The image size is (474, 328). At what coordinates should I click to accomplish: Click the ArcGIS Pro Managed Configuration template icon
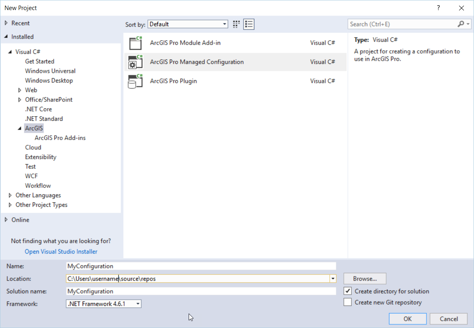pos(135,62)
